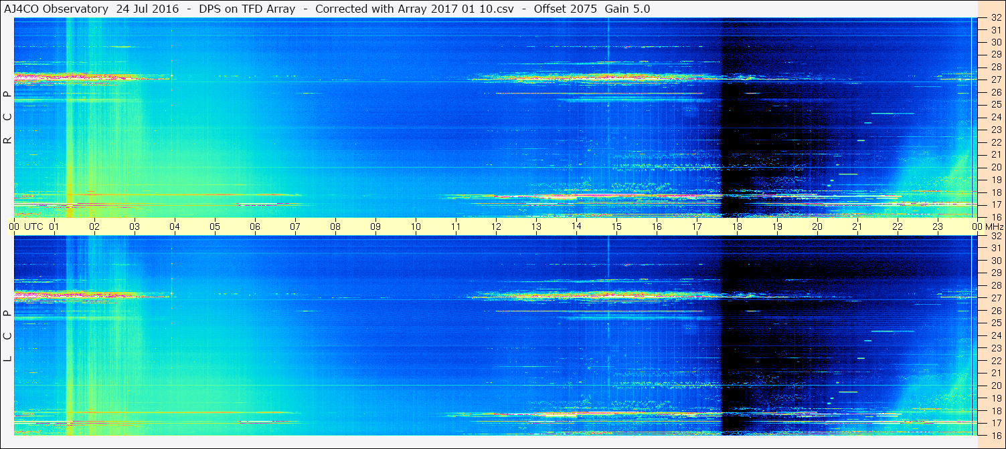1006x449 pixels.
Task: Click the UTC label on time axis
Action: coord(34,227)
